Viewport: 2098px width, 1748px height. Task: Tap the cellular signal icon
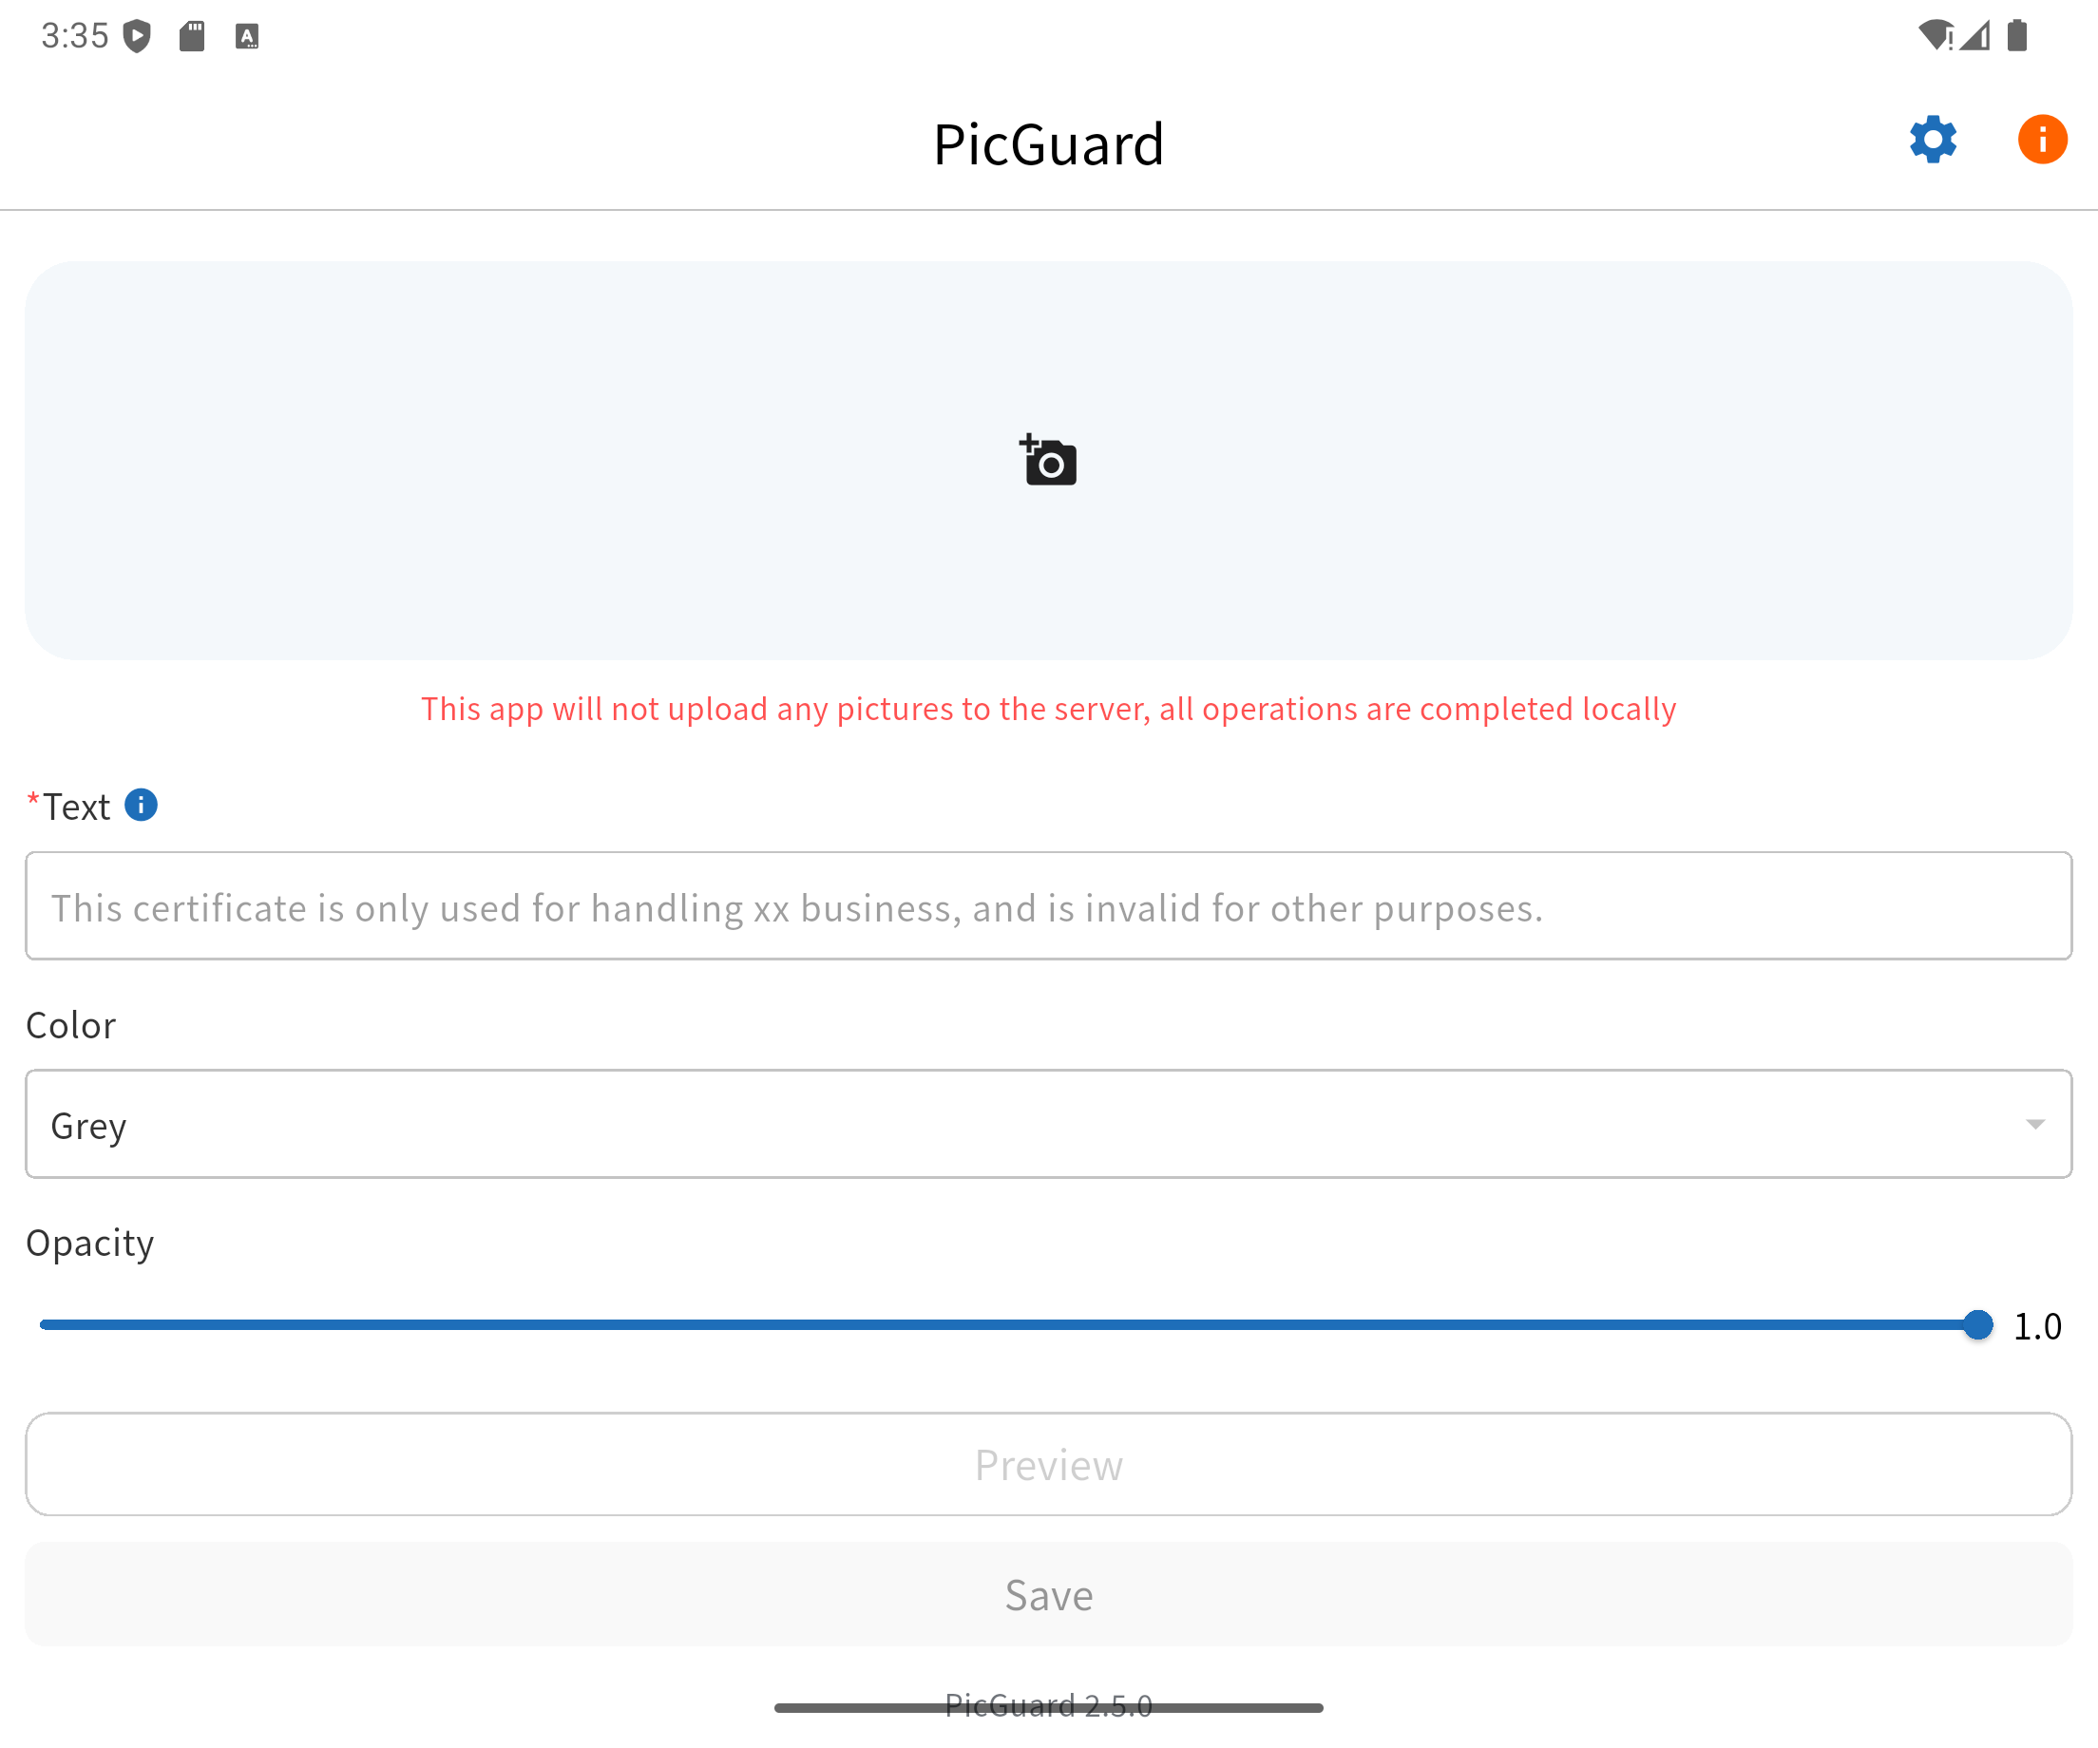[1975, 36]
